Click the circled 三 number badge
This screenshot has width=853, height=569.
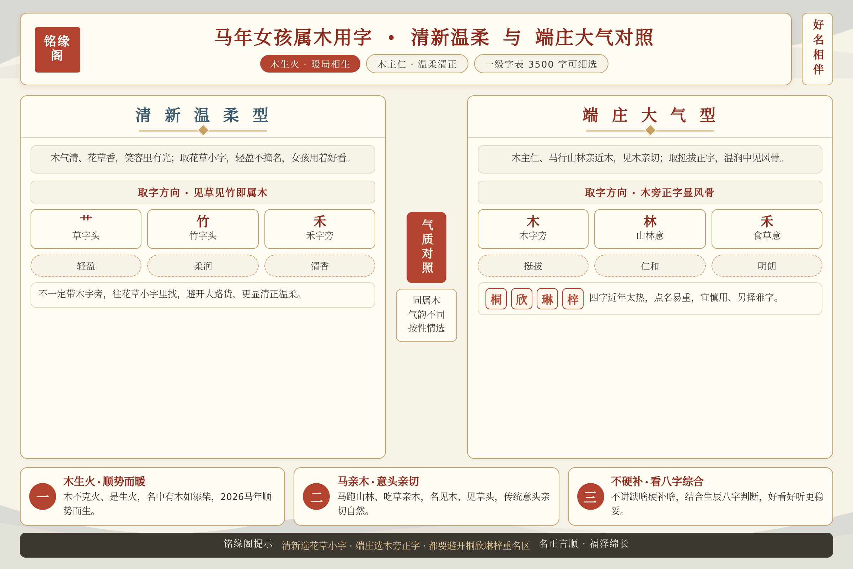590,496
